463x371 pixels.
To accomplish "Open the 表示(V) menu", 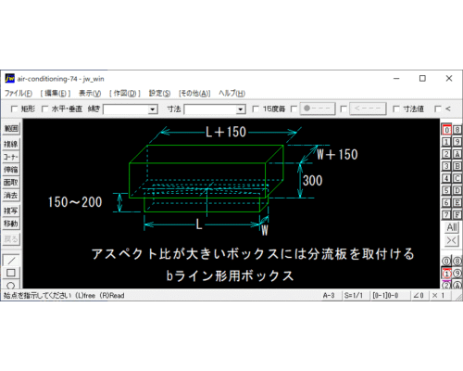I will tap(90, 94).
